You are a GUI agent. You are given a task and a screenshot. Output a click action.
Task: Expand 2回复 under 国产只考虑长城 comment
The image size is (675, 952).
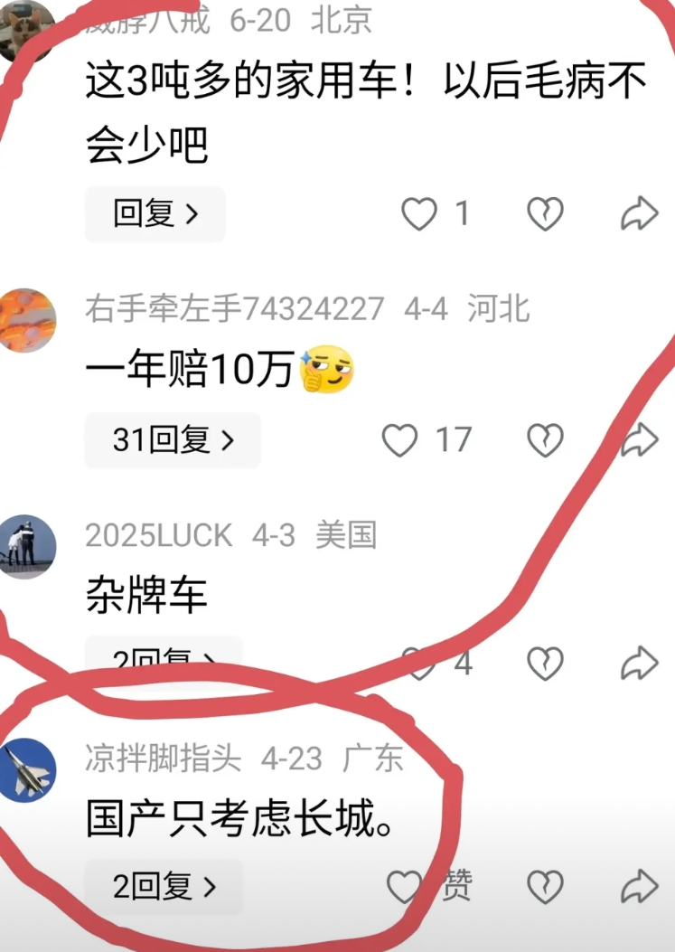164,887
